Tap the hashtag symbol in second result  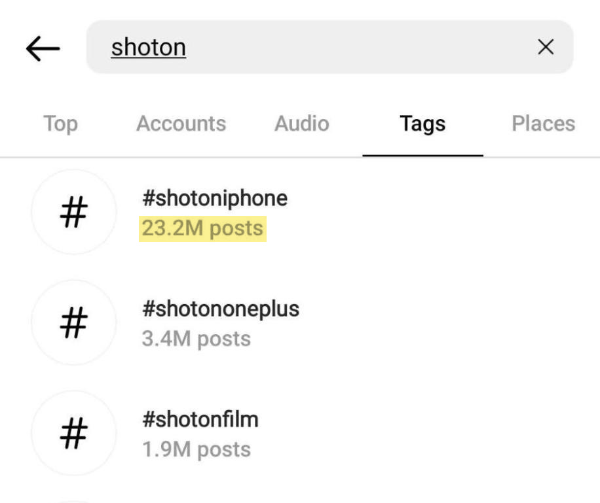(74, 322)
